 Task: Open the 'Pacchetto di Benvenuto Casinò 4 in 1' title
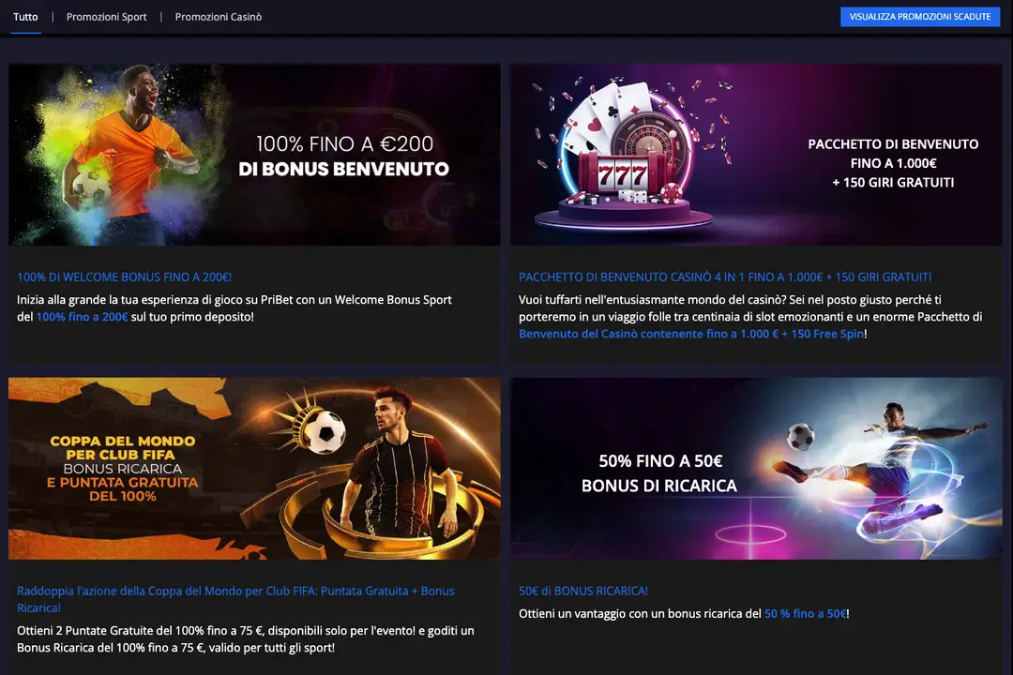pos(724,277)
